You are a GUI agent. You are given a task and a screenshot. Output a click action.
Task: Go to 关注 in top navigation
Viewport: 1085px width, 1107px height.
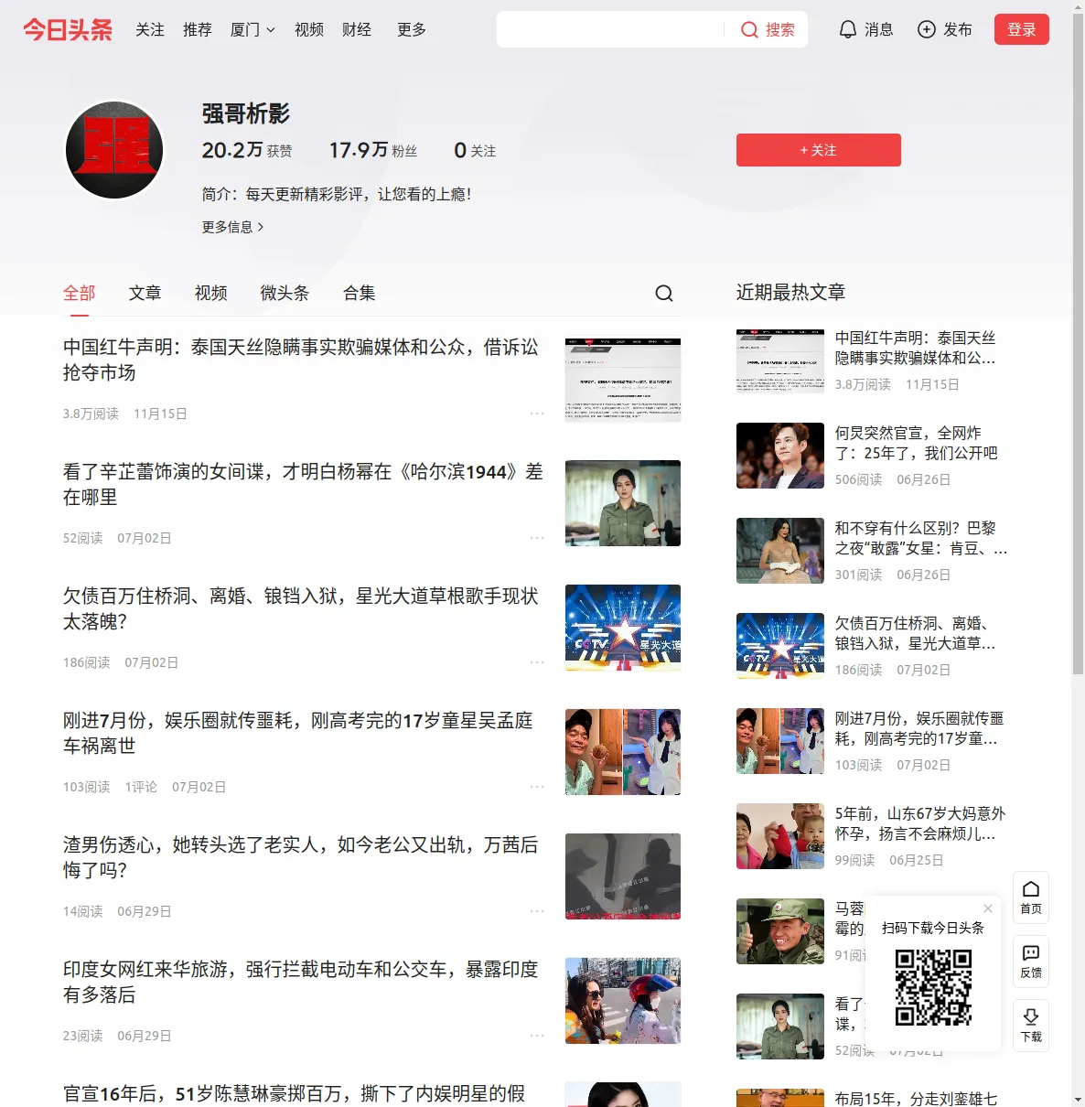150,29
